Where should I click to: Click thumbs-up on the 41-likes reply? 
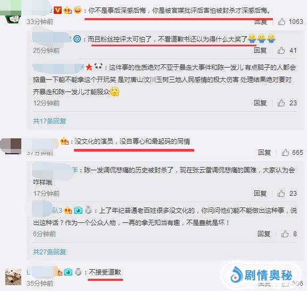point(281,51)
